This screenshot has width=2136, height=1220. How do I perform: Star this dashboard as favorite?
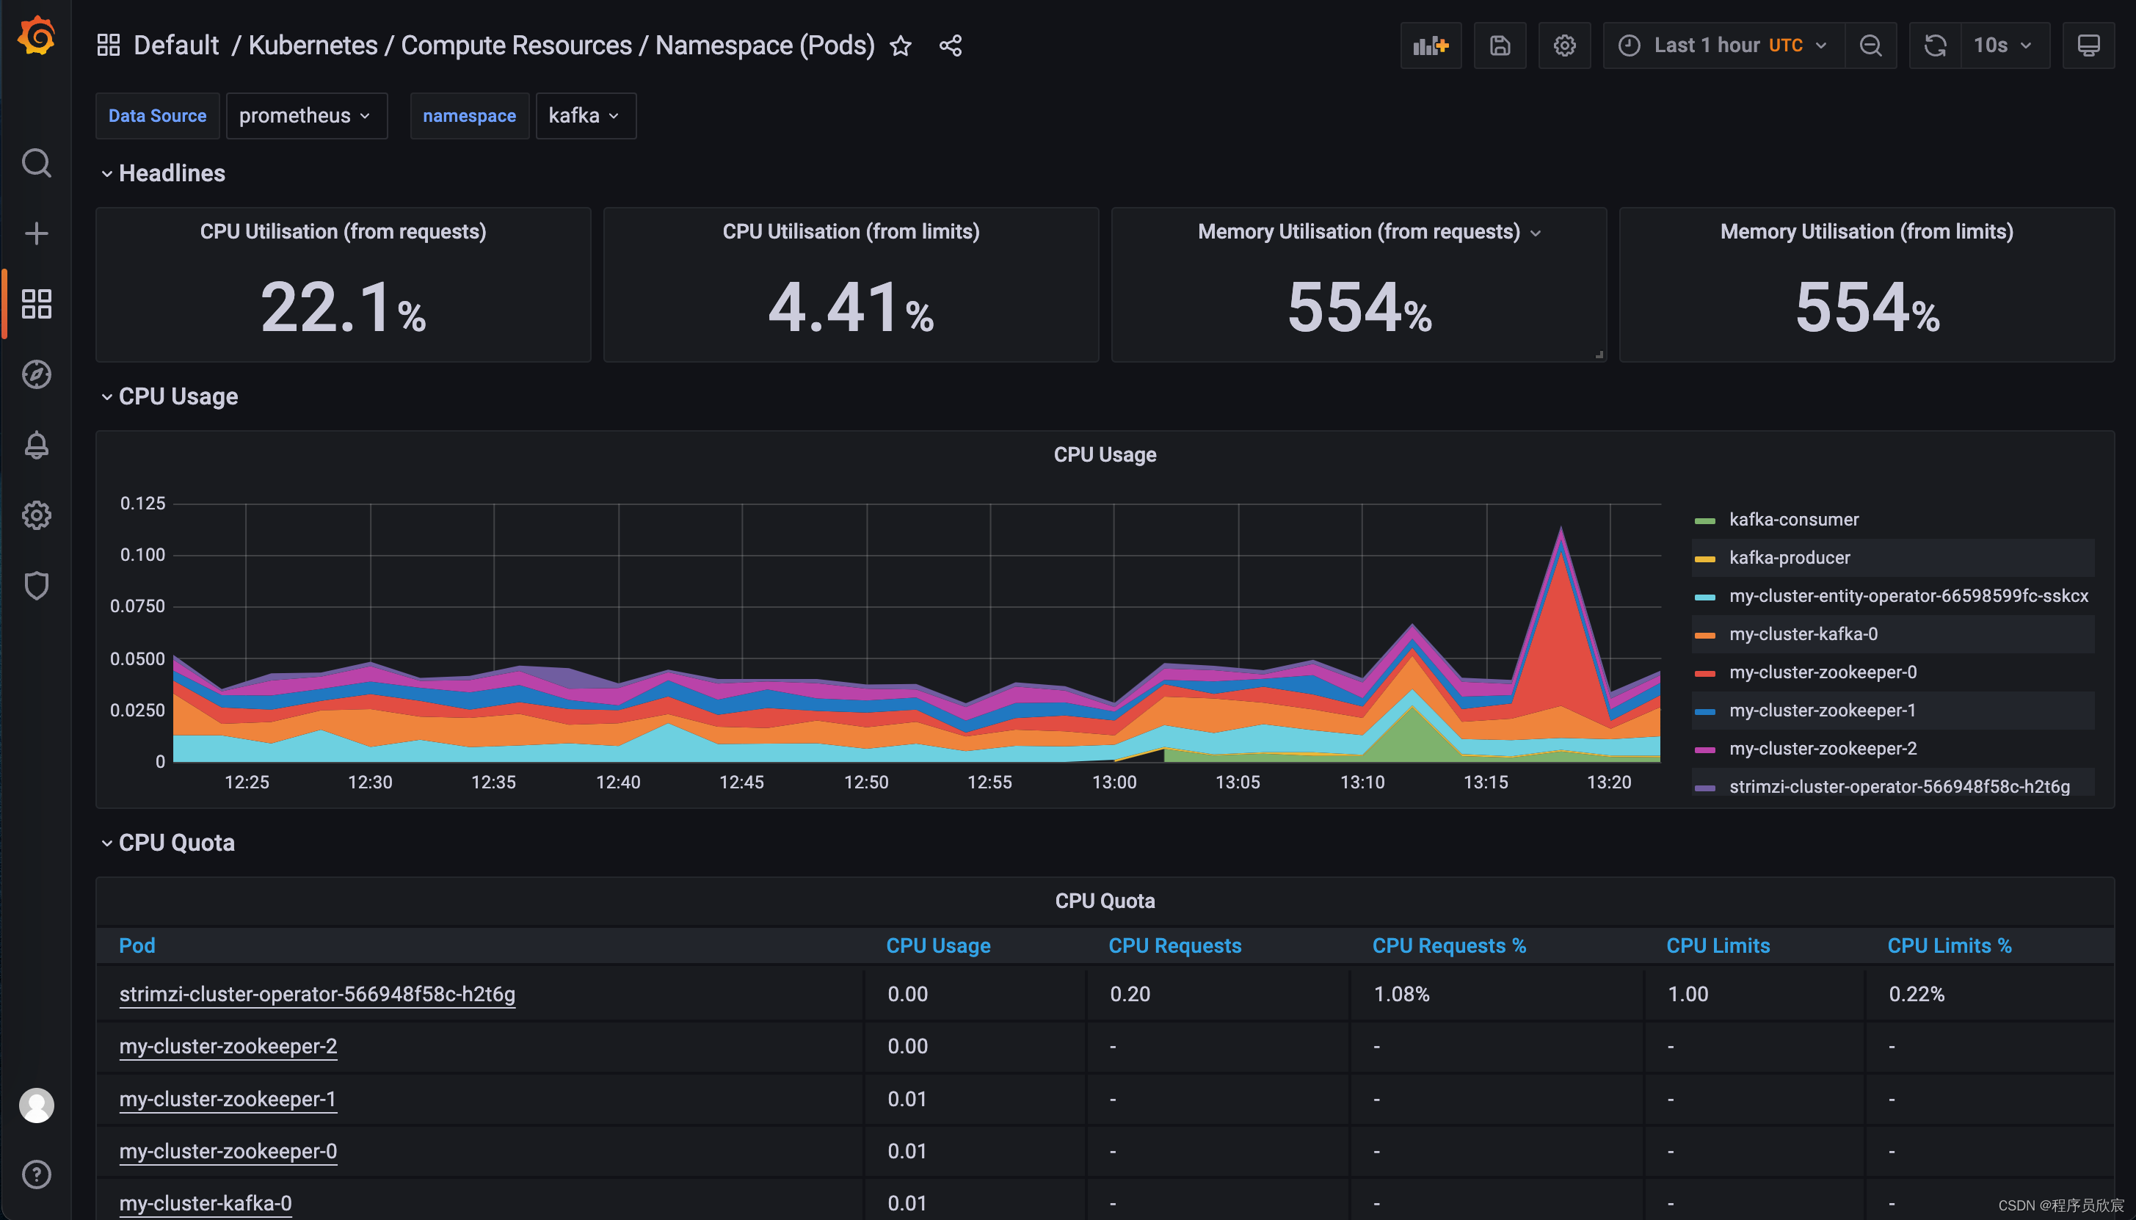pos(901,46)
